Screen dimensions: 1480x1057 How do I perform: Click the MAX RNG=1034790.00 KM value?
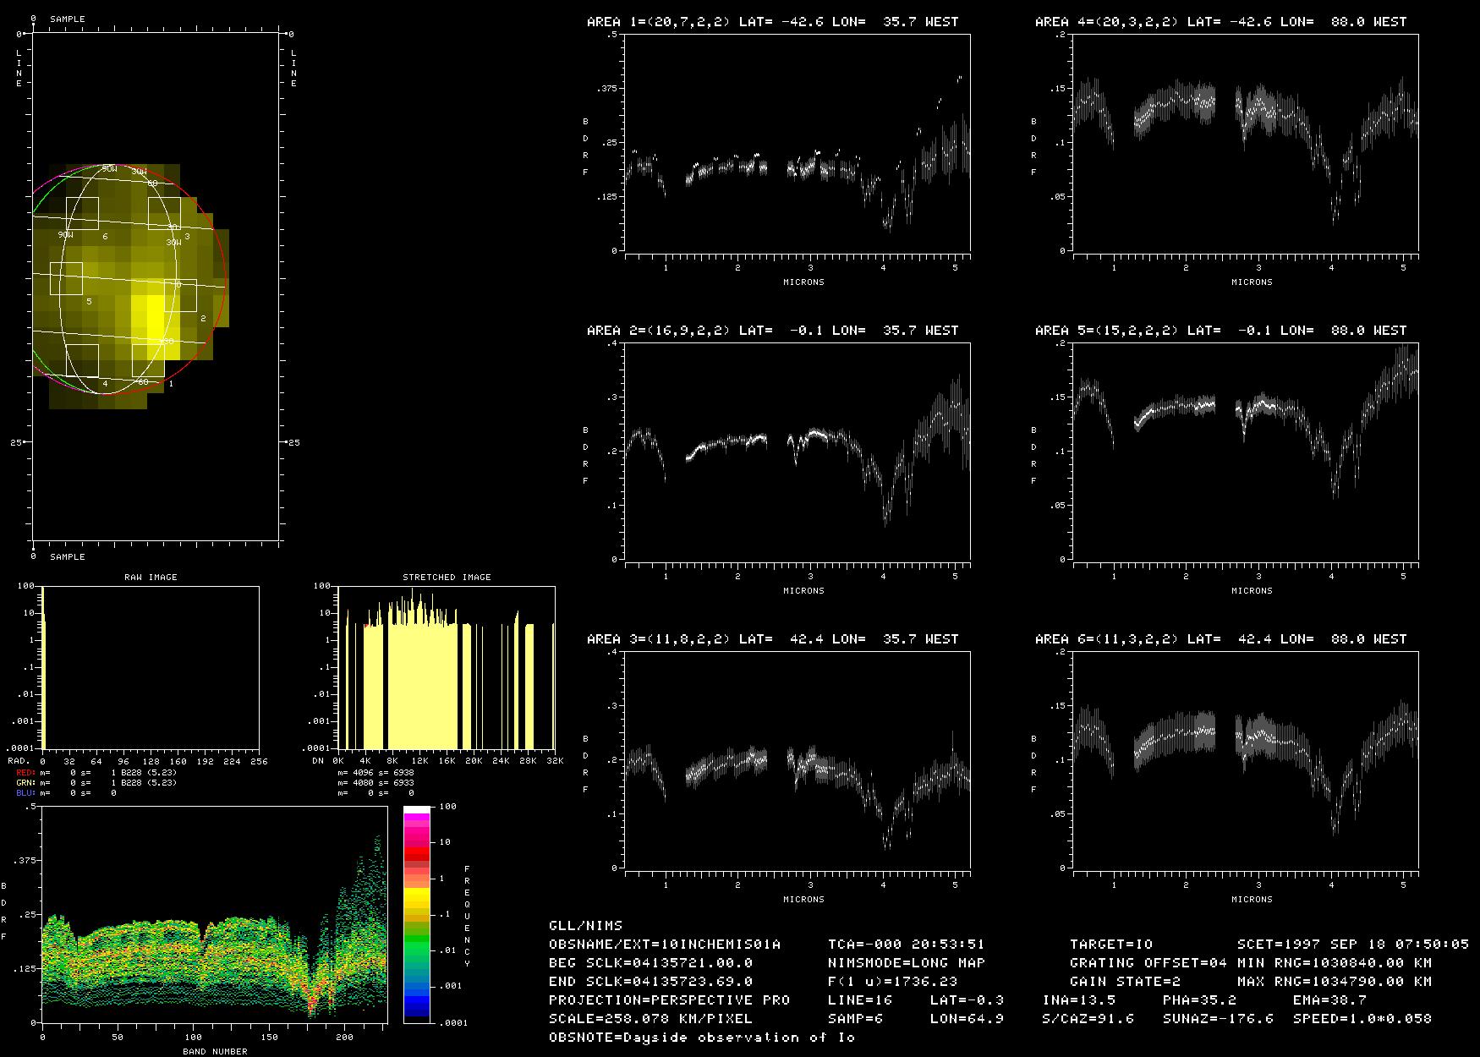(x=1335, y=982)
